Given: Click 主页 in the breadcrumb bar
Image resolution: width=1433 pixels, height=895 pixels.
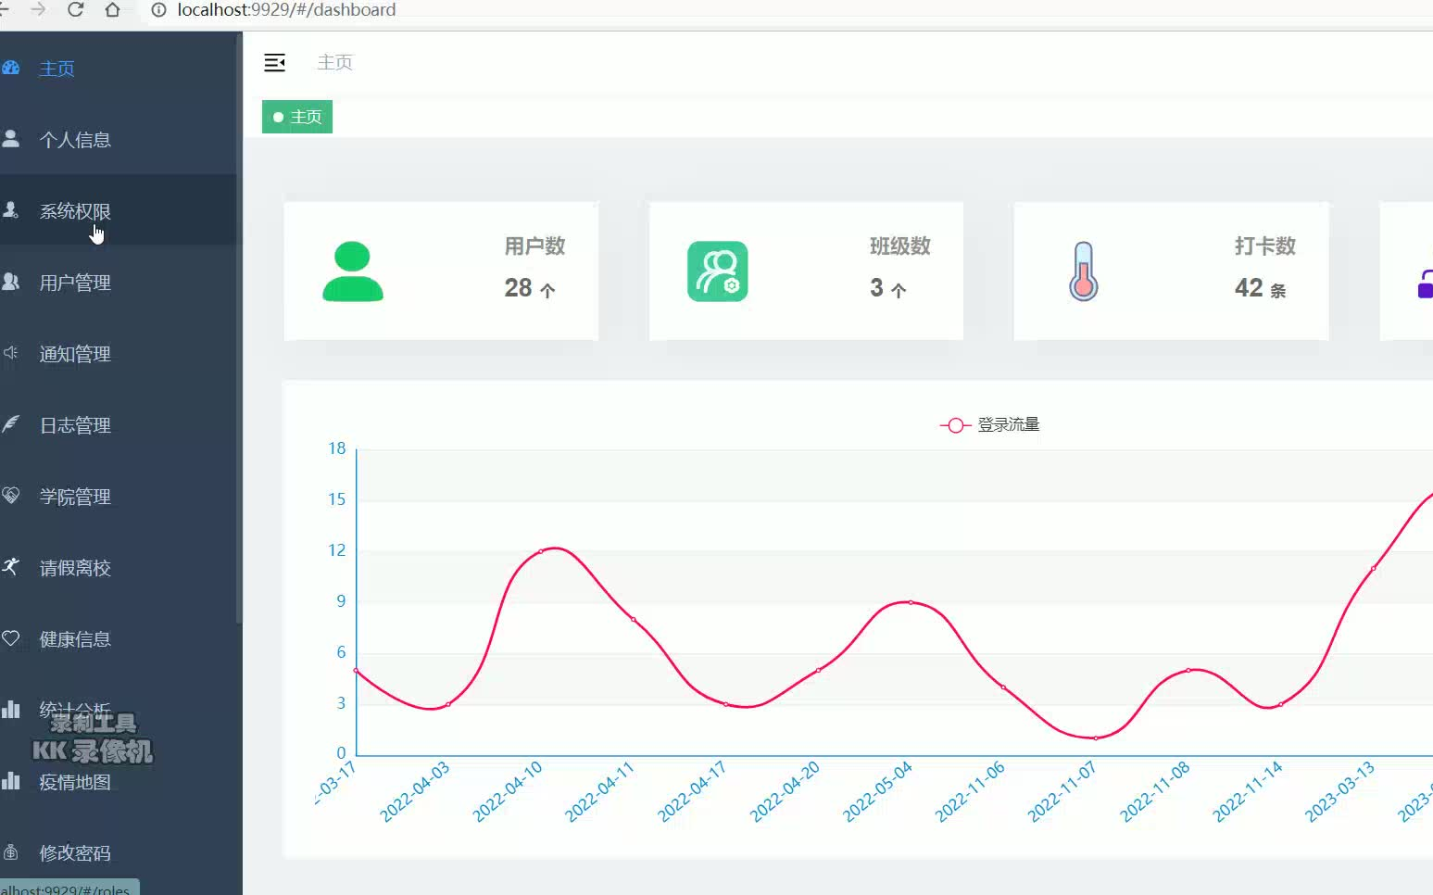Looking at the screenshot, I should tap(334, 62).
